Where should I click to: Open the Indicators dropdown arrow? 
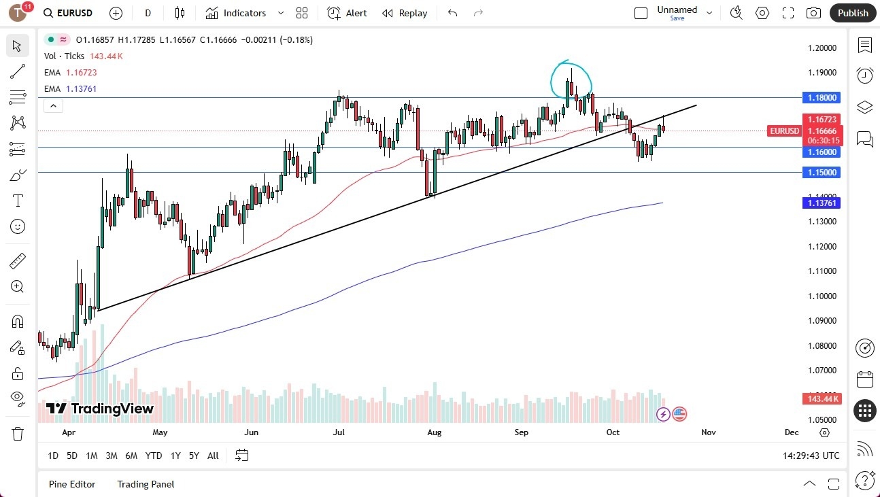tap(280, 12)
